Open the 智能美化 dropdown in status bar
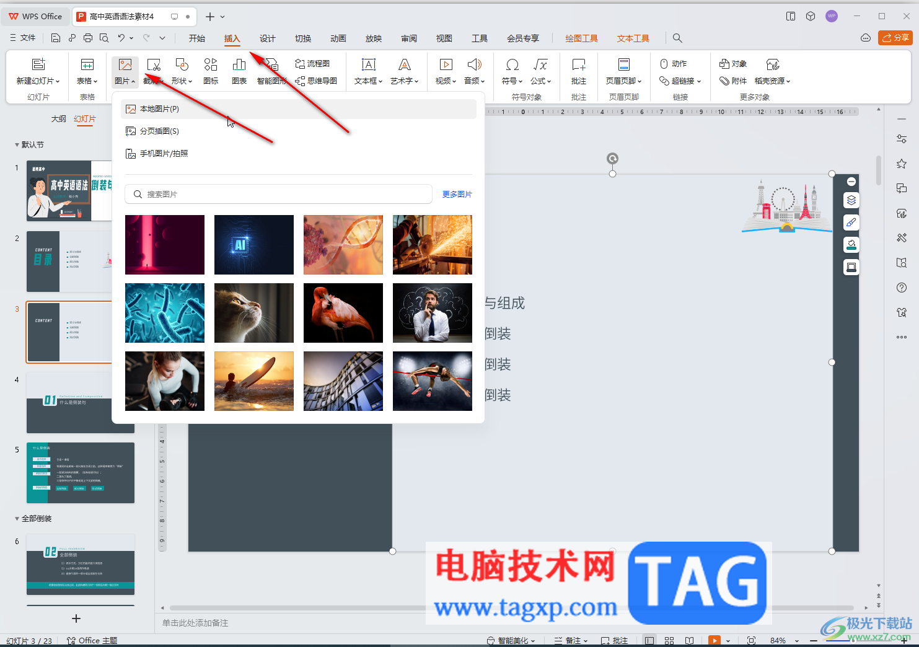Image resolution: width=919 pixels, height=647 pixels. [x=511, y=640]
